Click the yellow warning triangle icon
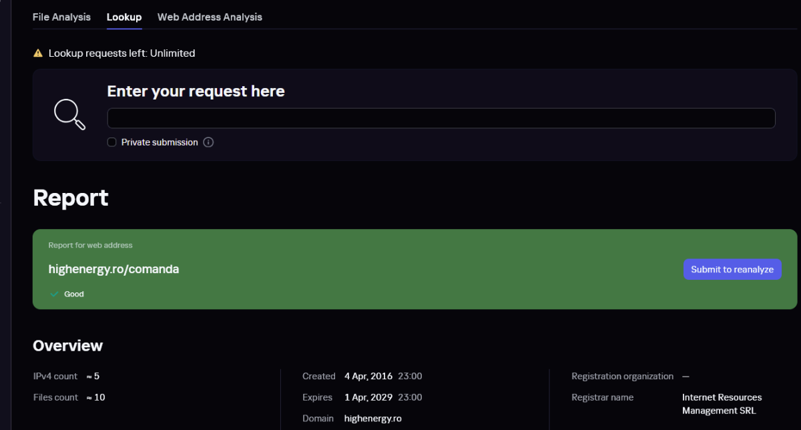This screenshot has height=430, width=801. coord(38,53)
